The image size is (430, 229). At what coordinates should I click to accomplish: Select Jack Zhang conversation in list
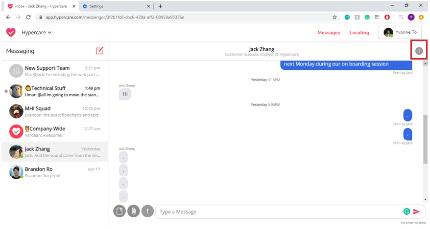[54, 152]
